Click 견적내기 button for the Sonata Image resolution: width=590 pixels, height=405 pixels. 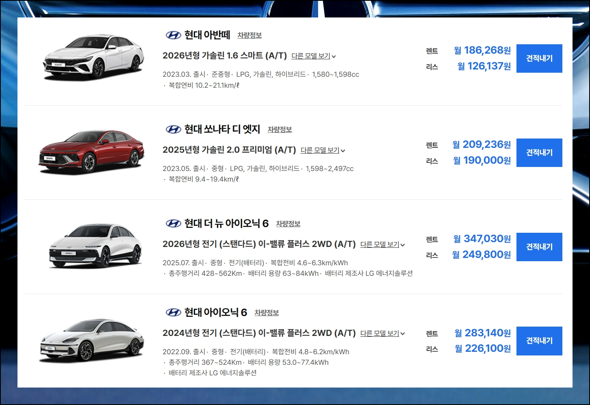point(539,153)
